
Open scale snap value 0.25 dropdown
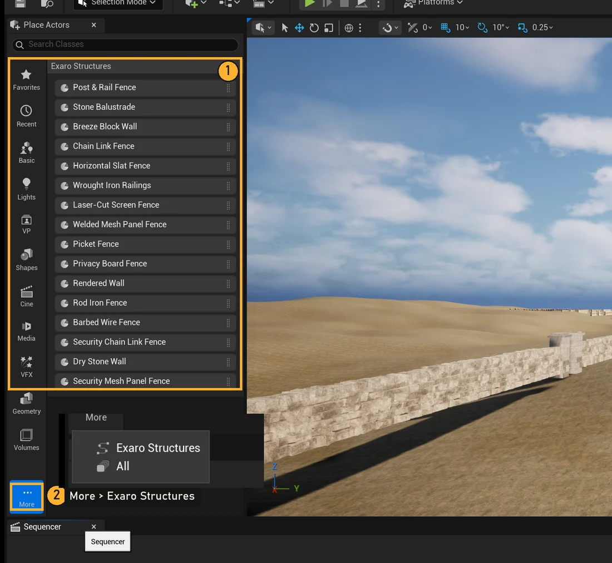(x=542, y=28)
